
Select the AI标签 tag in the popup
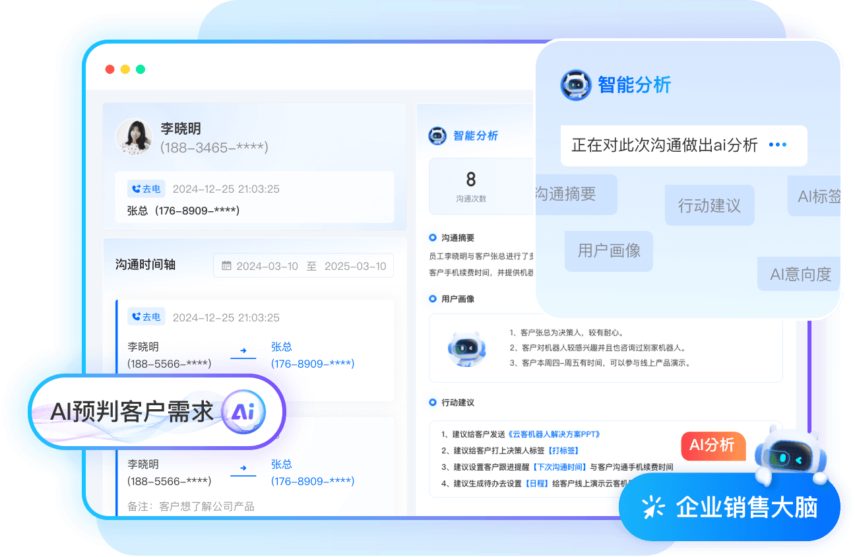tap(815, 196)
